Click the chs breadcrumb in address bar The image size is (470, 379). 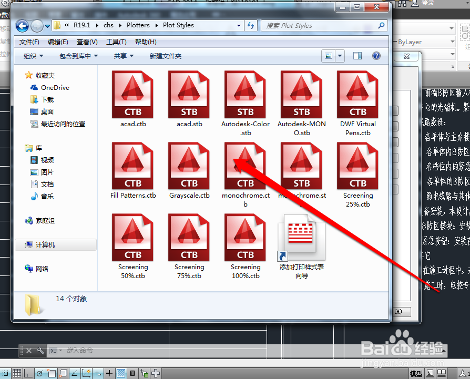pyautogui.click(x=108, y=25)
